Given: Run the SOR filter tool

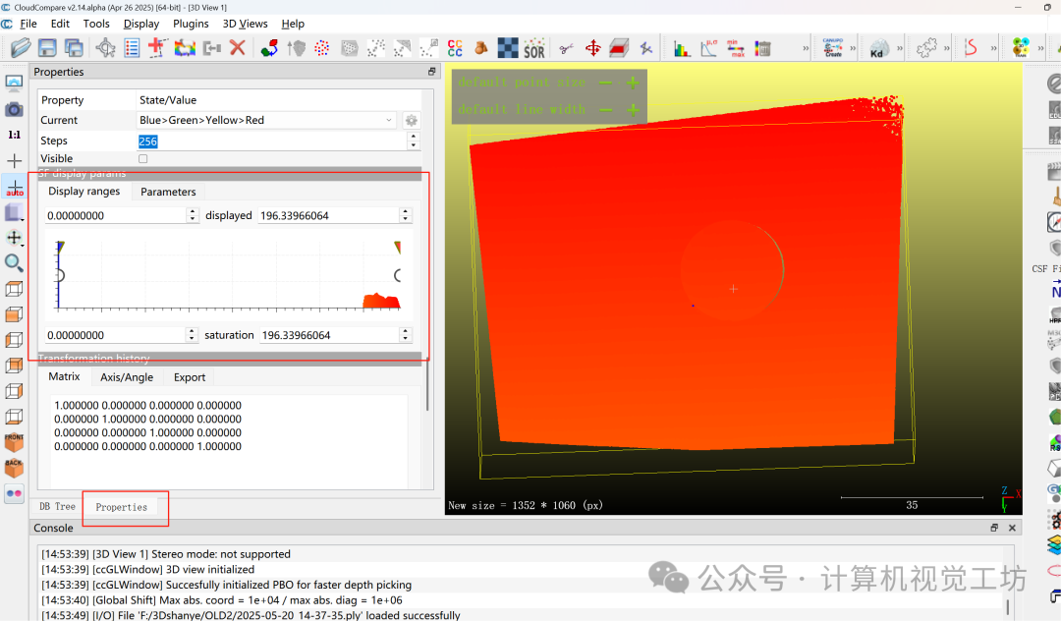Looking at the screenshot, I should tap(533, 48).
